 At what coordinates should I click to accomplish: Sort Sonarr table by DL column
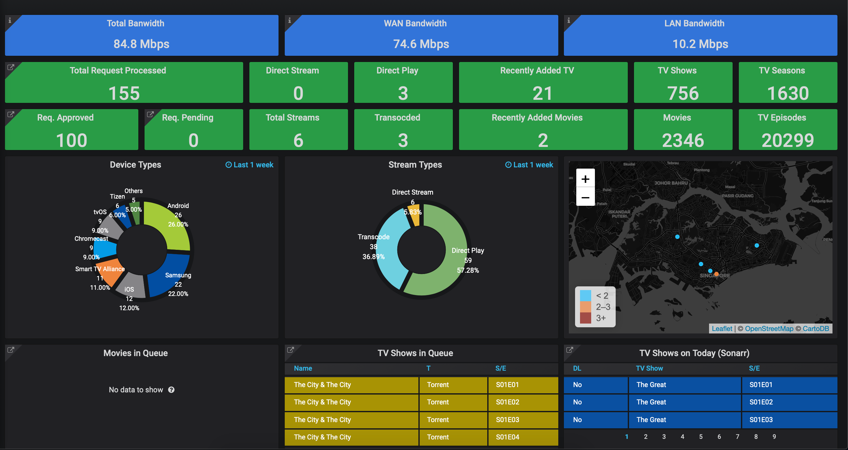tap(577, 368)
